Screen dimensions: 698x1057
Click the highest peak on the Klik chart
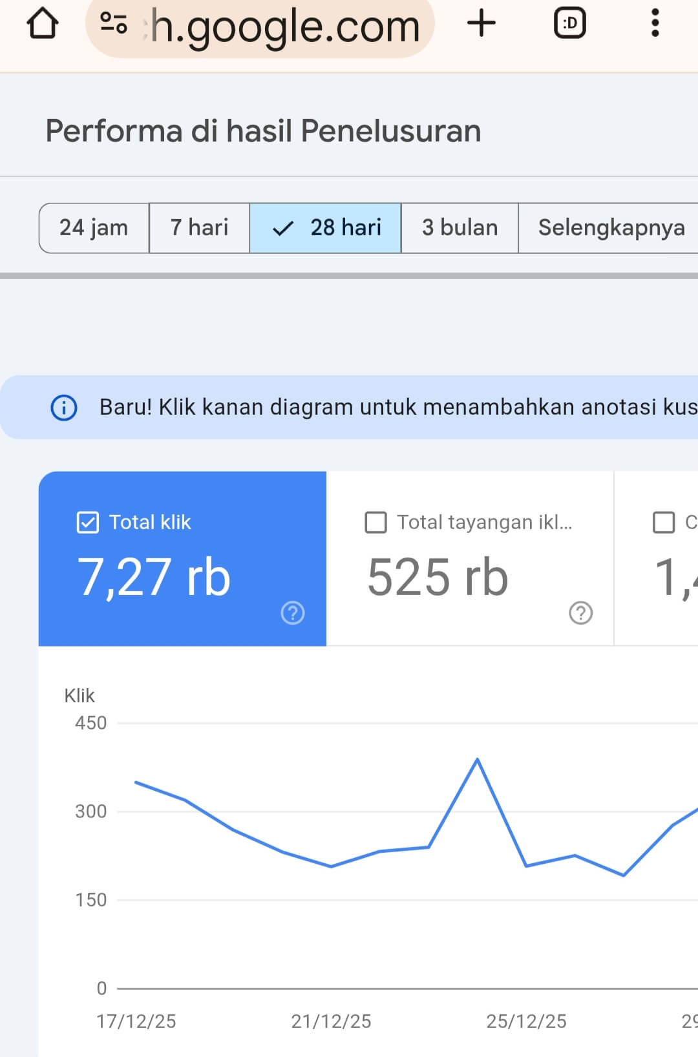[x=477, y=760]
